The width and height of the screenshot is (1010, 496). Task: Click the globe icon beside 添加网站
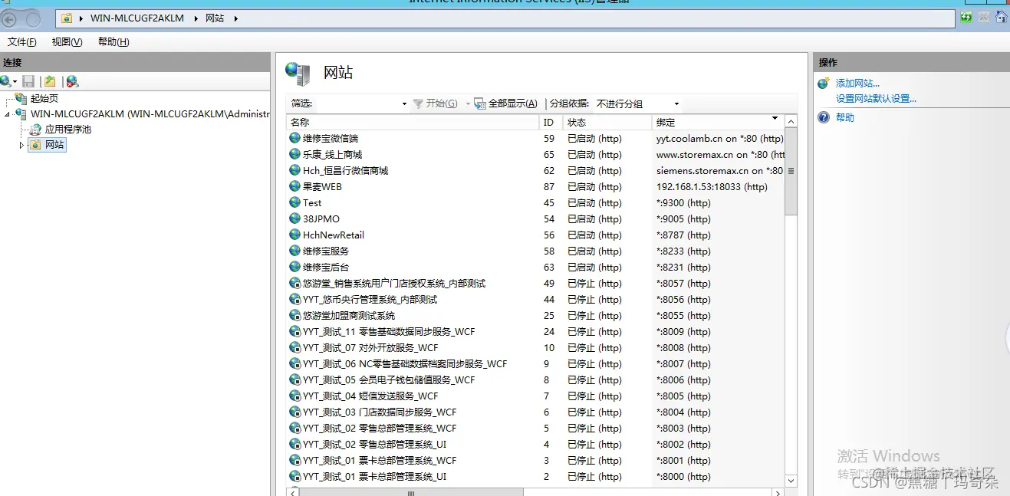[x=824, y=84]
